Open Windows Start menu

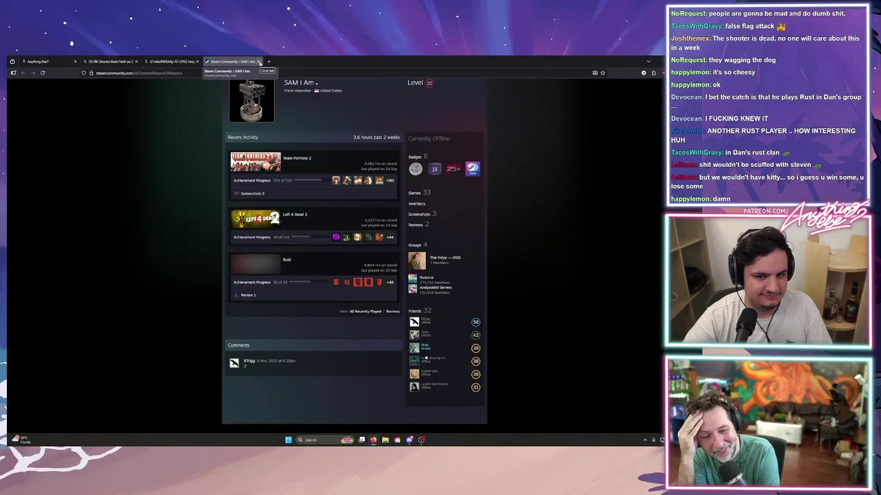[x=288, y=440]
